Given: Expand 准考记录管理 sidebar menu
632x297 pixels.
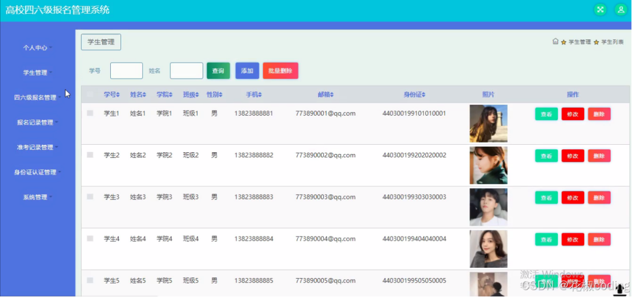Looking at the screenshot, I should [x=38, y=147].
